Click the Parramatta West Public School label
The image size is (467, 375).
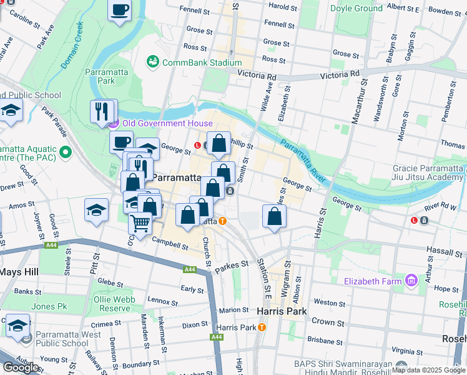click(x=68, y=339)
